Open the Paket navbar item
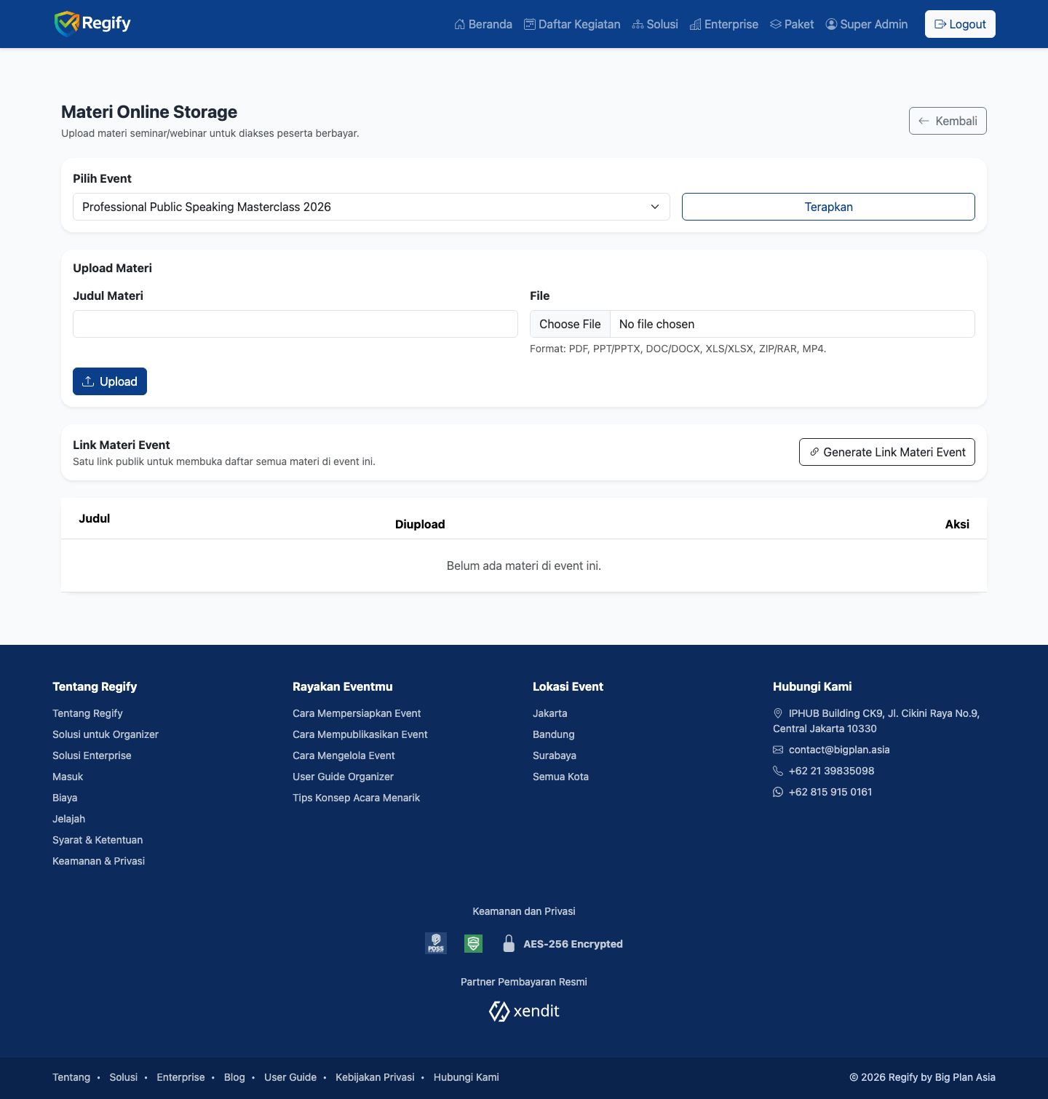The width and height of the screenshot is (1048, 1099). coord(792,24)
